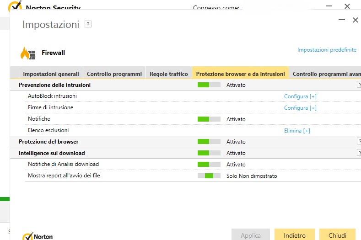
Task: Click Intelligence sui download heading
Action: (52, 153)
